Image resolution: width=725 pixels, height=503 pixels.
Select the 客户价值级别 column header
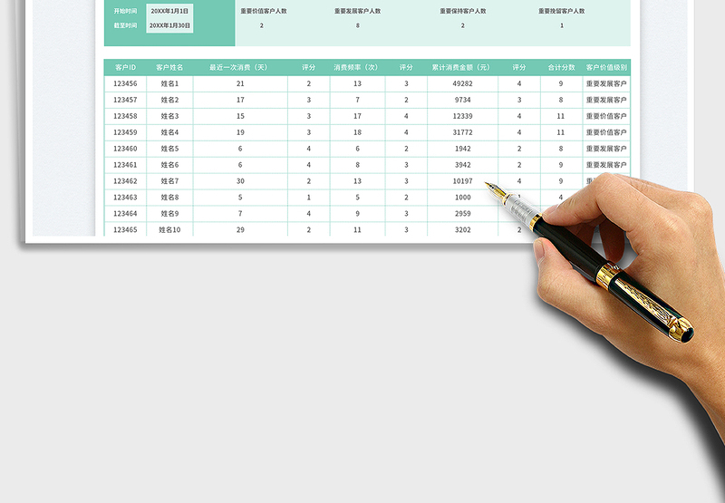tap(606, 67)
